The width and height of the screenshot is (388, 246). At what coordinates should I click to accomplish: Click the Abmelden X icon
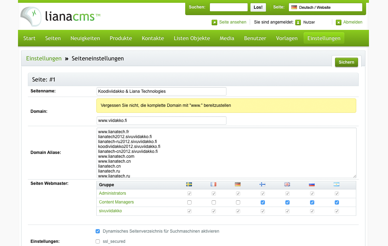click(339, 22)
